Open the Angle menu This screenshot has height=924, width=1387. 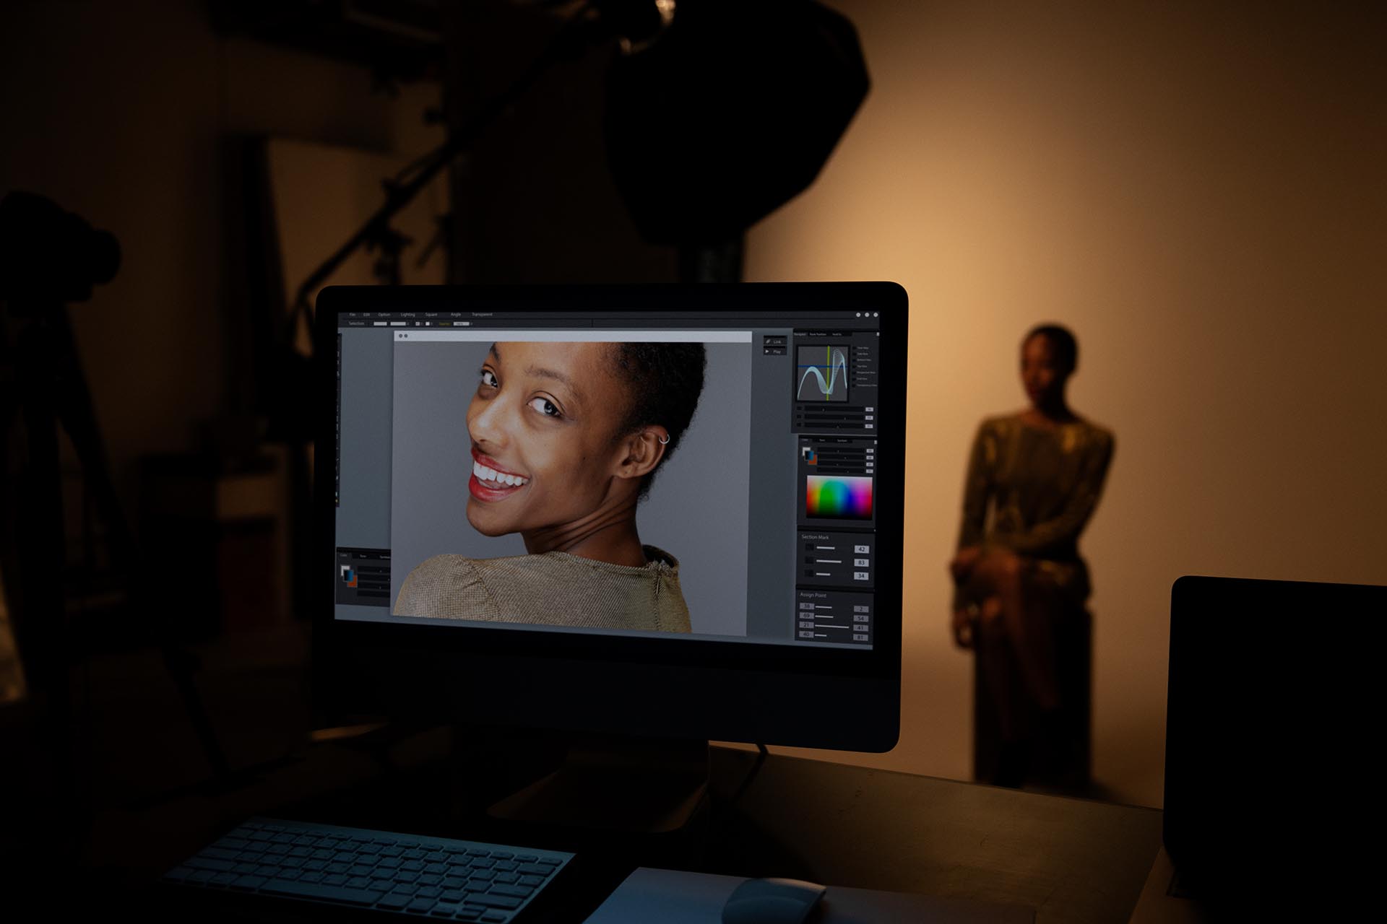click(456, 315)
